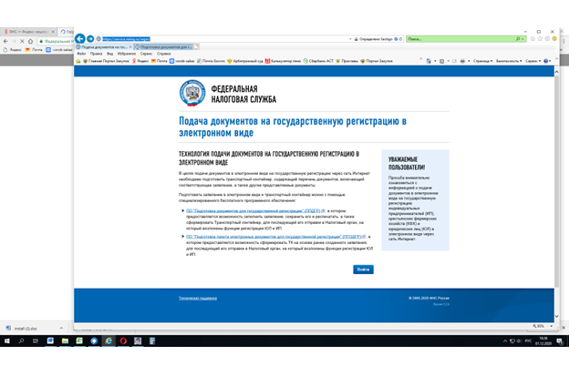The width and height of the screenshot is (569, 376).
Task: Open the IE favorites star icon
Action: pyautogui.click(x=540, y=39)
